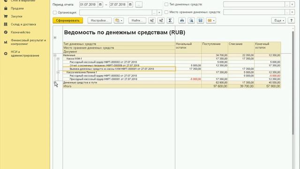The width and height of the screenshot is (300, 169).
Task: Select Денежные средства в пути row label
Action: pos(80,83)
